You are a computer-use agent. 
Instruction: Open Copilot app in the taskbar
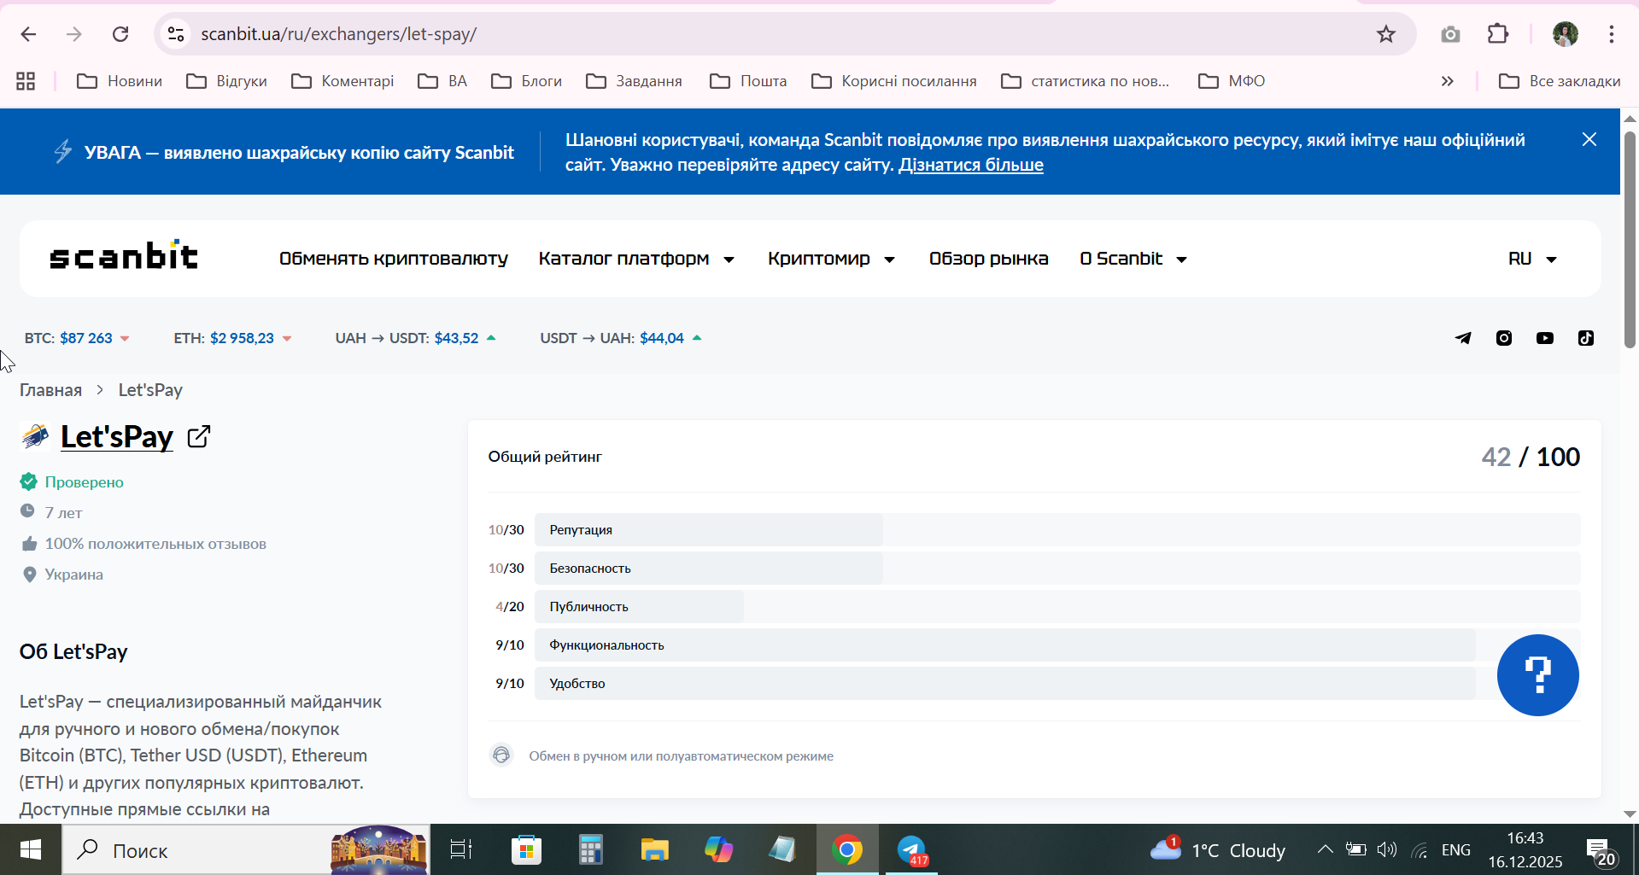coord(718,850)
